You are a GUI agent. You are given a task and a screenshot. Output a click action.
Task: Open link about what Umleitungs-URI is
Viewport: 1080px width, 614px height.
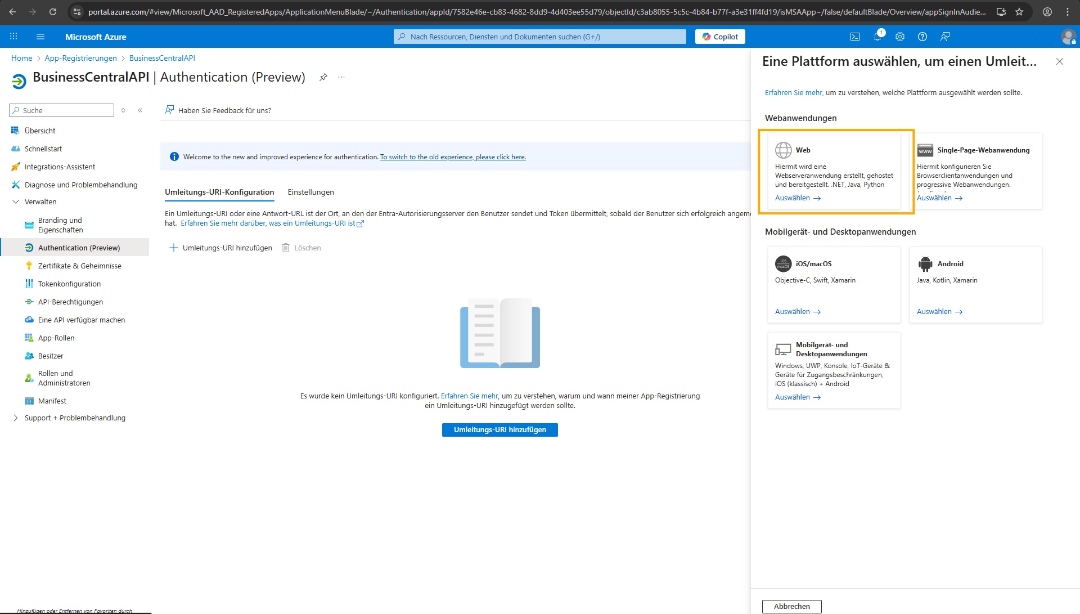pos(272,223)
